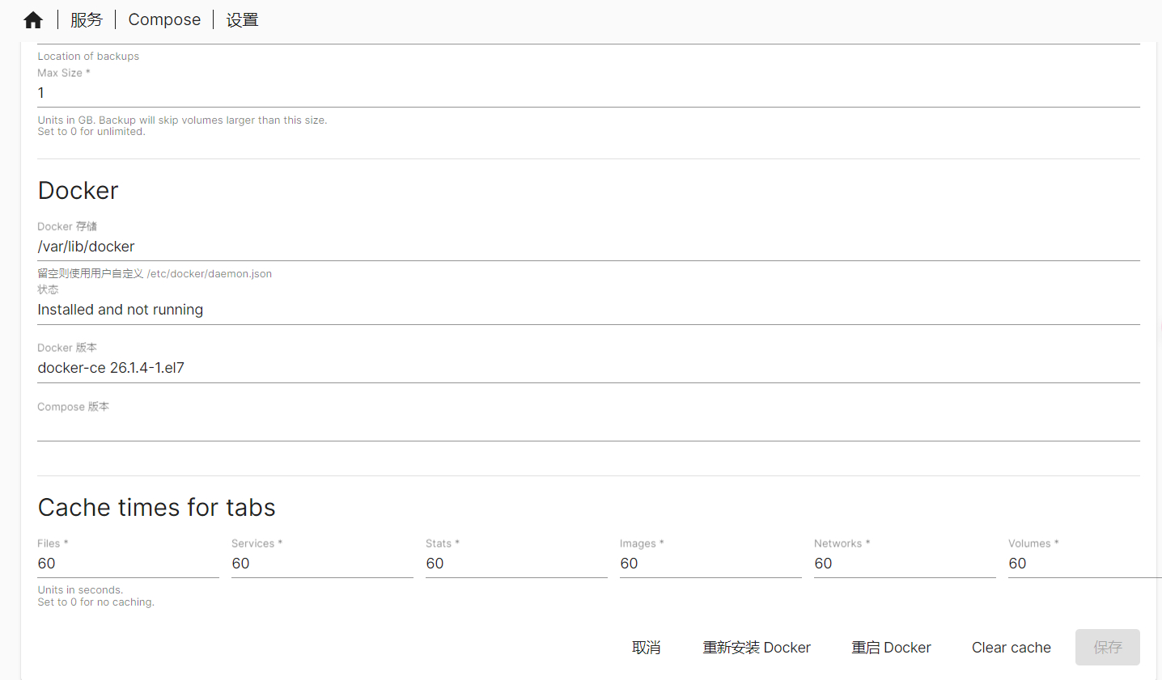Open the Compose menu item

tap(164, 19)
